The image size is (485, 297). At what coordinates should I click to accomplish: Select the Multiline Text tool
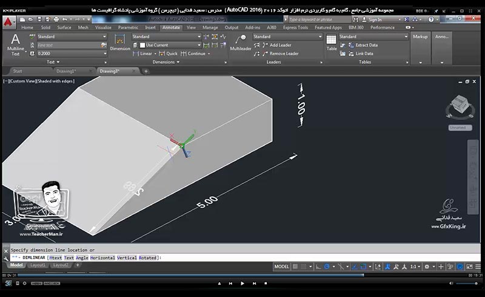pos(16,45)
